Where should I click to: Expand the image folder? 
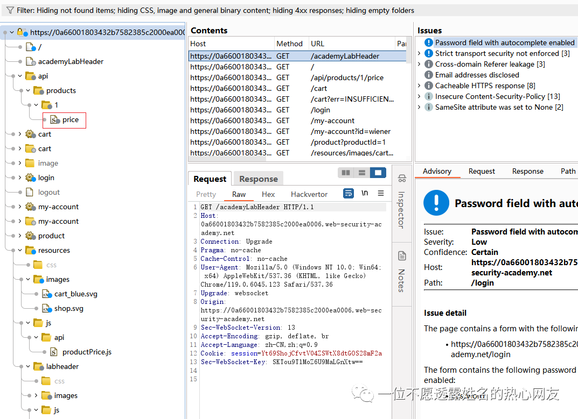pos(20,163)
